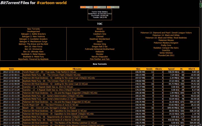The image size is (202, 126).
Task: Open Strike Witches section link
Action: click(x=166, y=53)
